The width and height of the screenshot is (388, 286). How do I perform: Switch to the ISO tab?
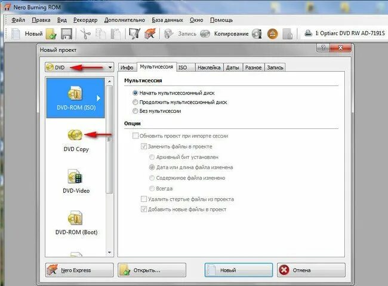tap(186, 67)
